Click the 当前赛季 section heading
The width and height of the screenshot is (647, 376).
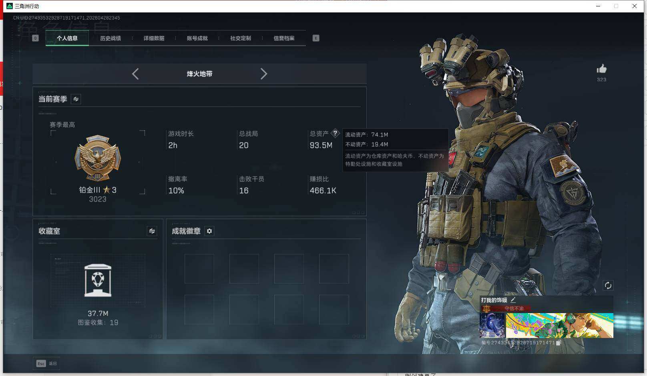click(53, 99)
